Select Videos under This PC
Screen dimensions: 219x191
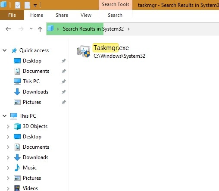click(x=30, y=188)
